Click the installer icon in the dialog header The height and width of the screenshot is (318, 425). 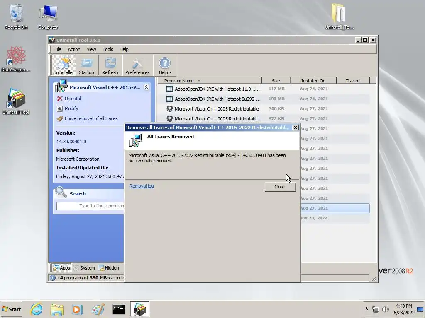[x=136, y=140]
